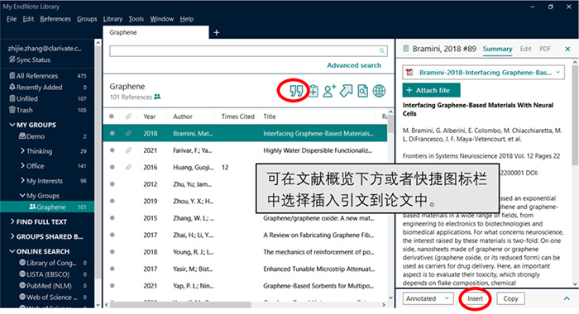Open the Advanced search link
Viewport: 579px width, 314px height.
354,65
